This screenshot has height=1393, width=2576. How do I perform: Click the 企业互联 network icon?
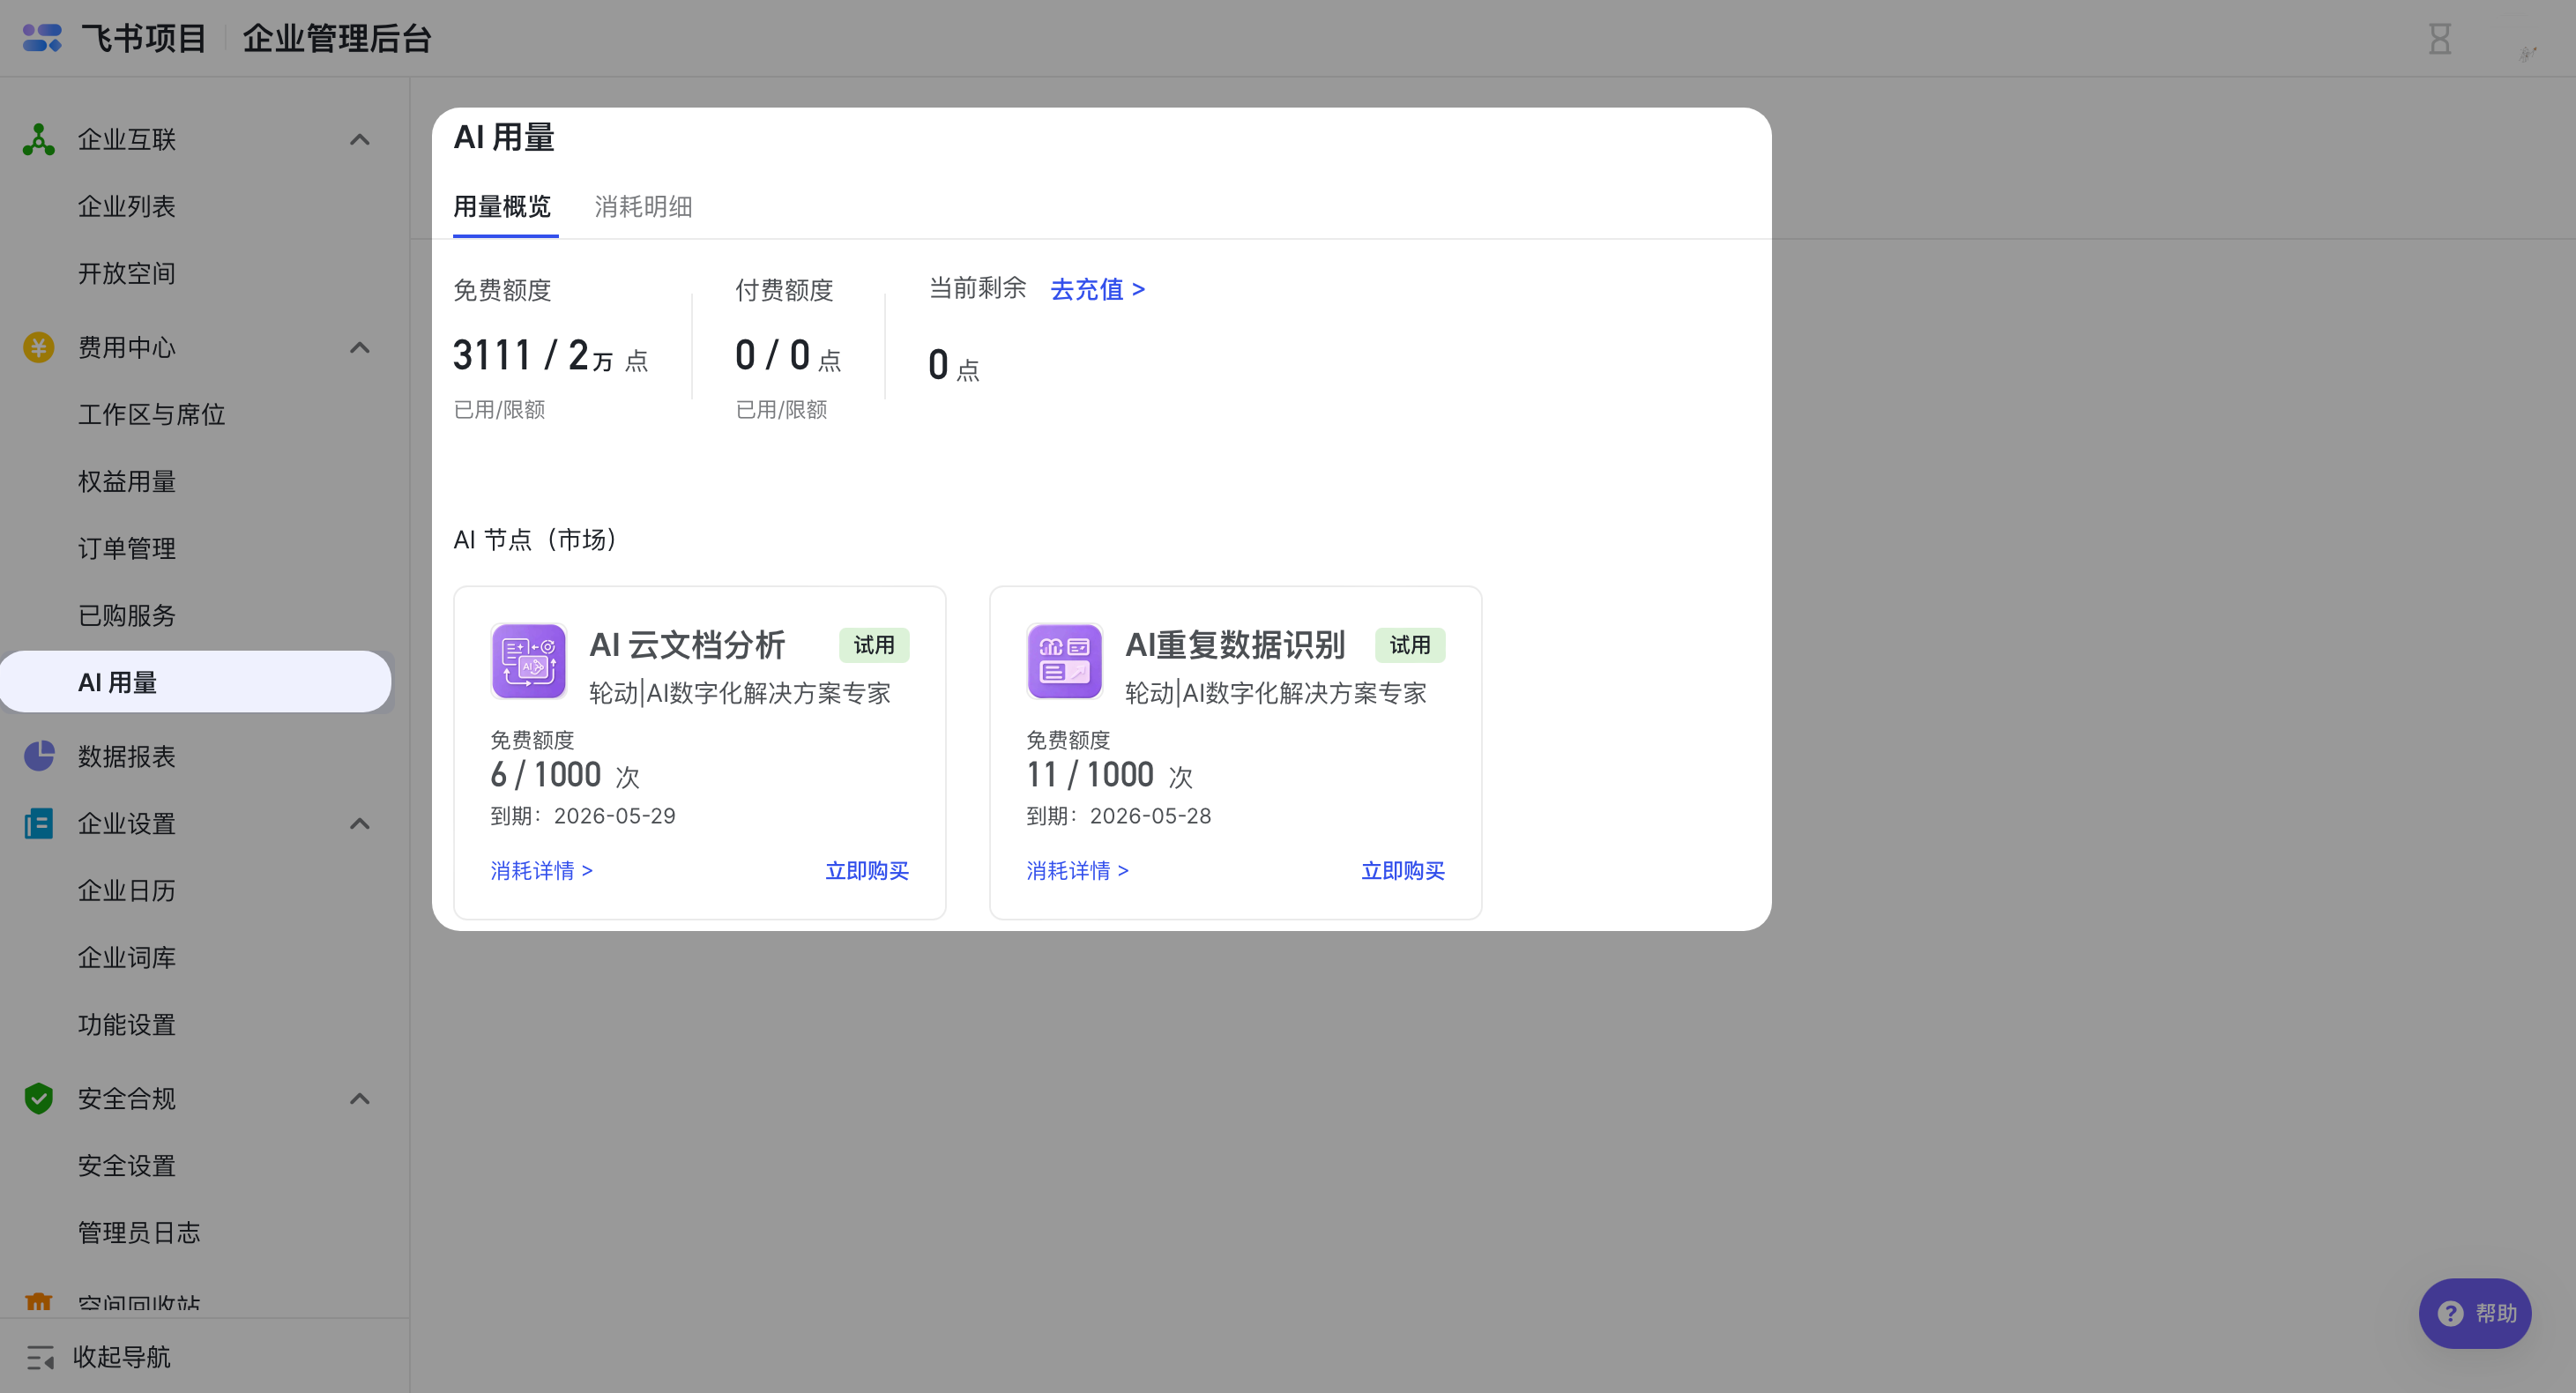(x=38, y=139)
